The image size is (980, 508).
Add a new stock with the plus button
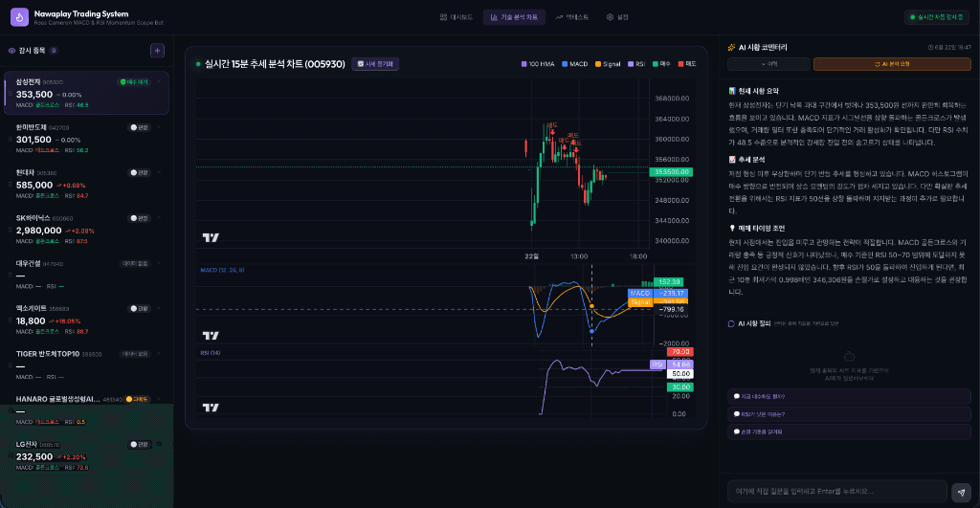click(158, 51)
